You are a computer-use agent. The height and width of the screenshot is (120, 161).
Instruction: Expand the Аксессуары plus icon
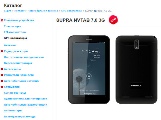click(2, 69)
